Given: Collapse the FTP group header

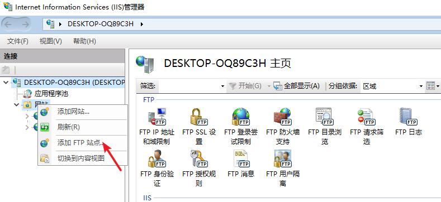Looking at the screenshot, I should point(149,100).
